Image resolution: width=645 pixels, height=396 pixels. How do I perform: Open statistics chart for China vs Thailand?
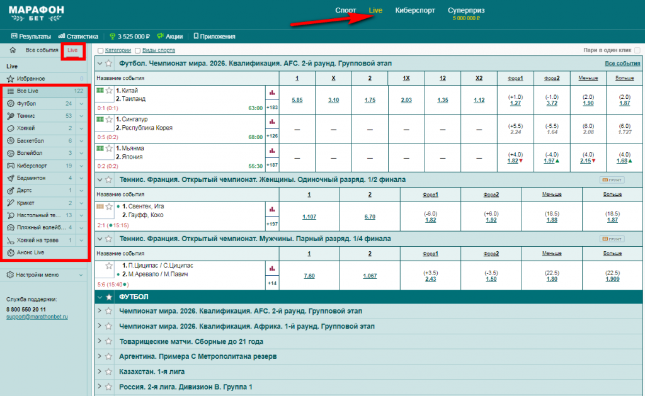click(272, 93)
